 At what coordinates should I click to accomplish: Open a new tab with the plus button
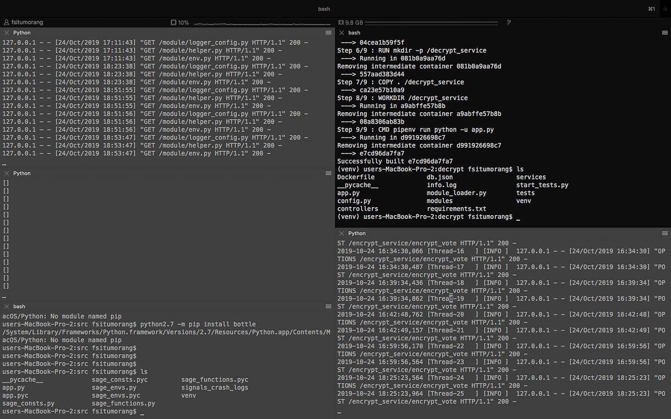pyautogui.click(x=664, y=9)
